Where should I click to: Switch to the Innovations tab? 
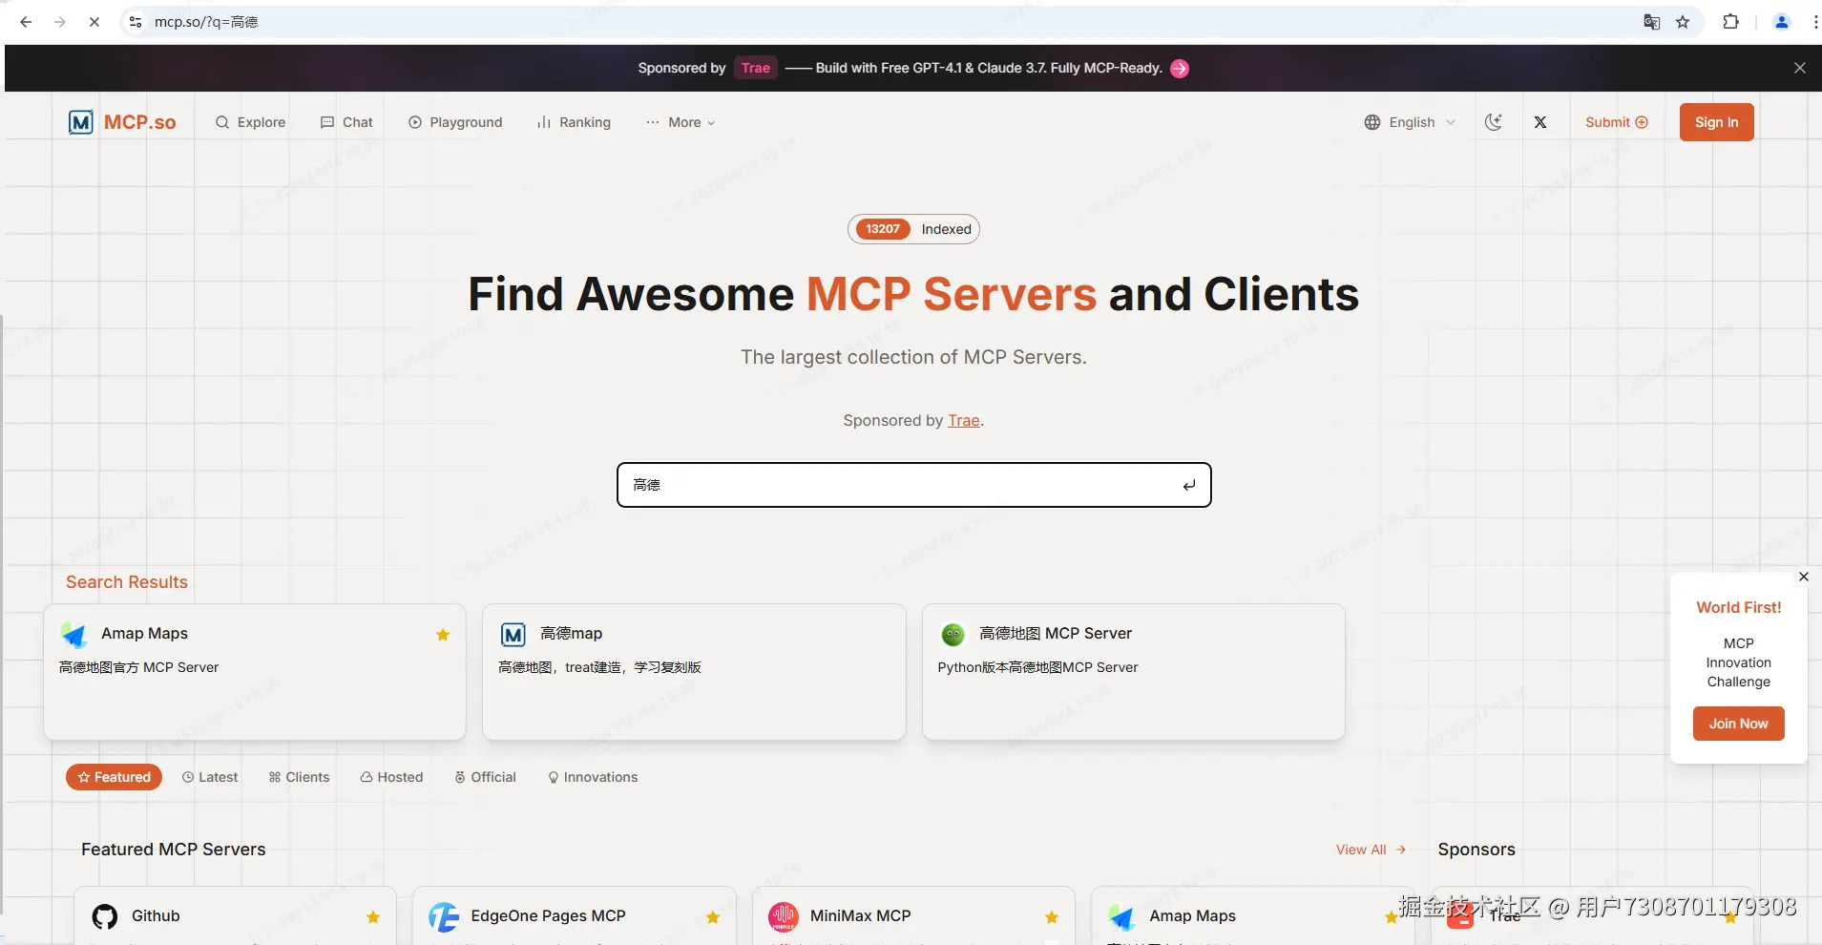(593, 777)
